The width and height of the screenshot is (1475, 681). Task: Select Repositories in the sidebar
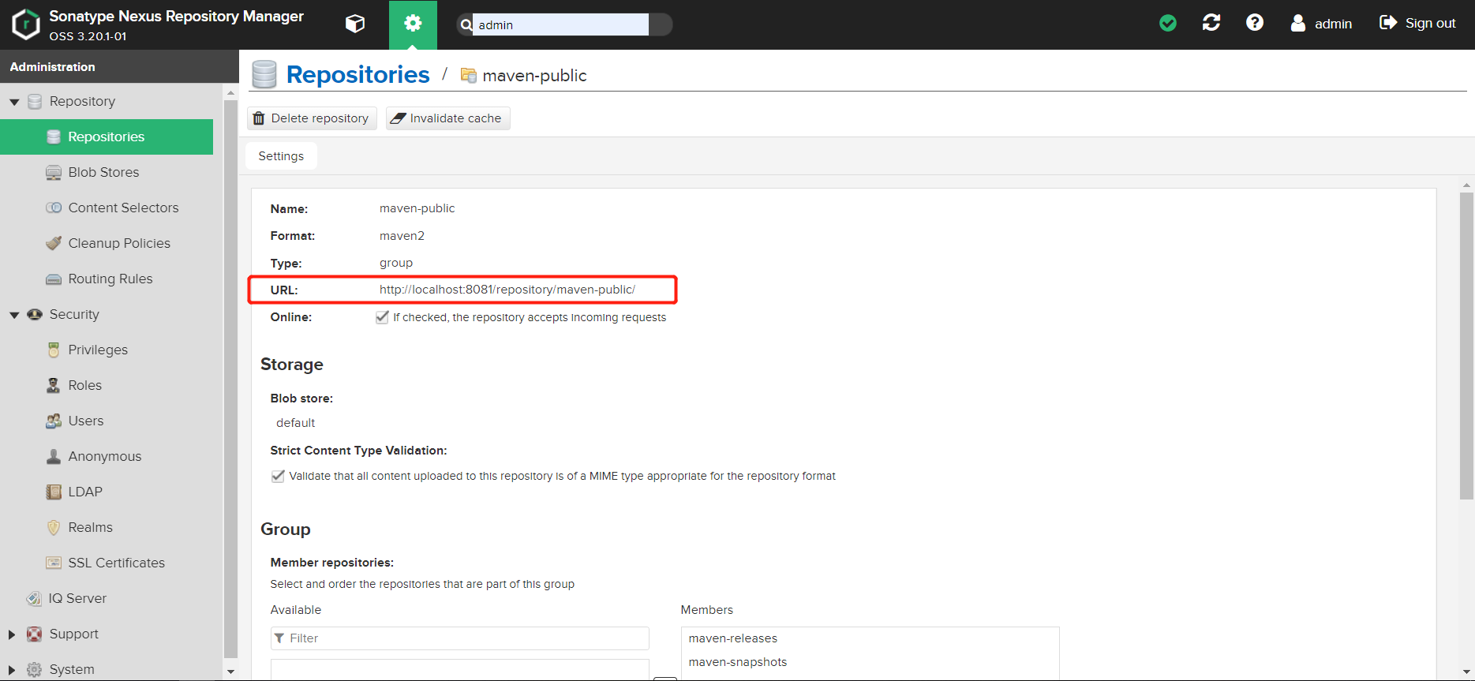coord(107,137)
